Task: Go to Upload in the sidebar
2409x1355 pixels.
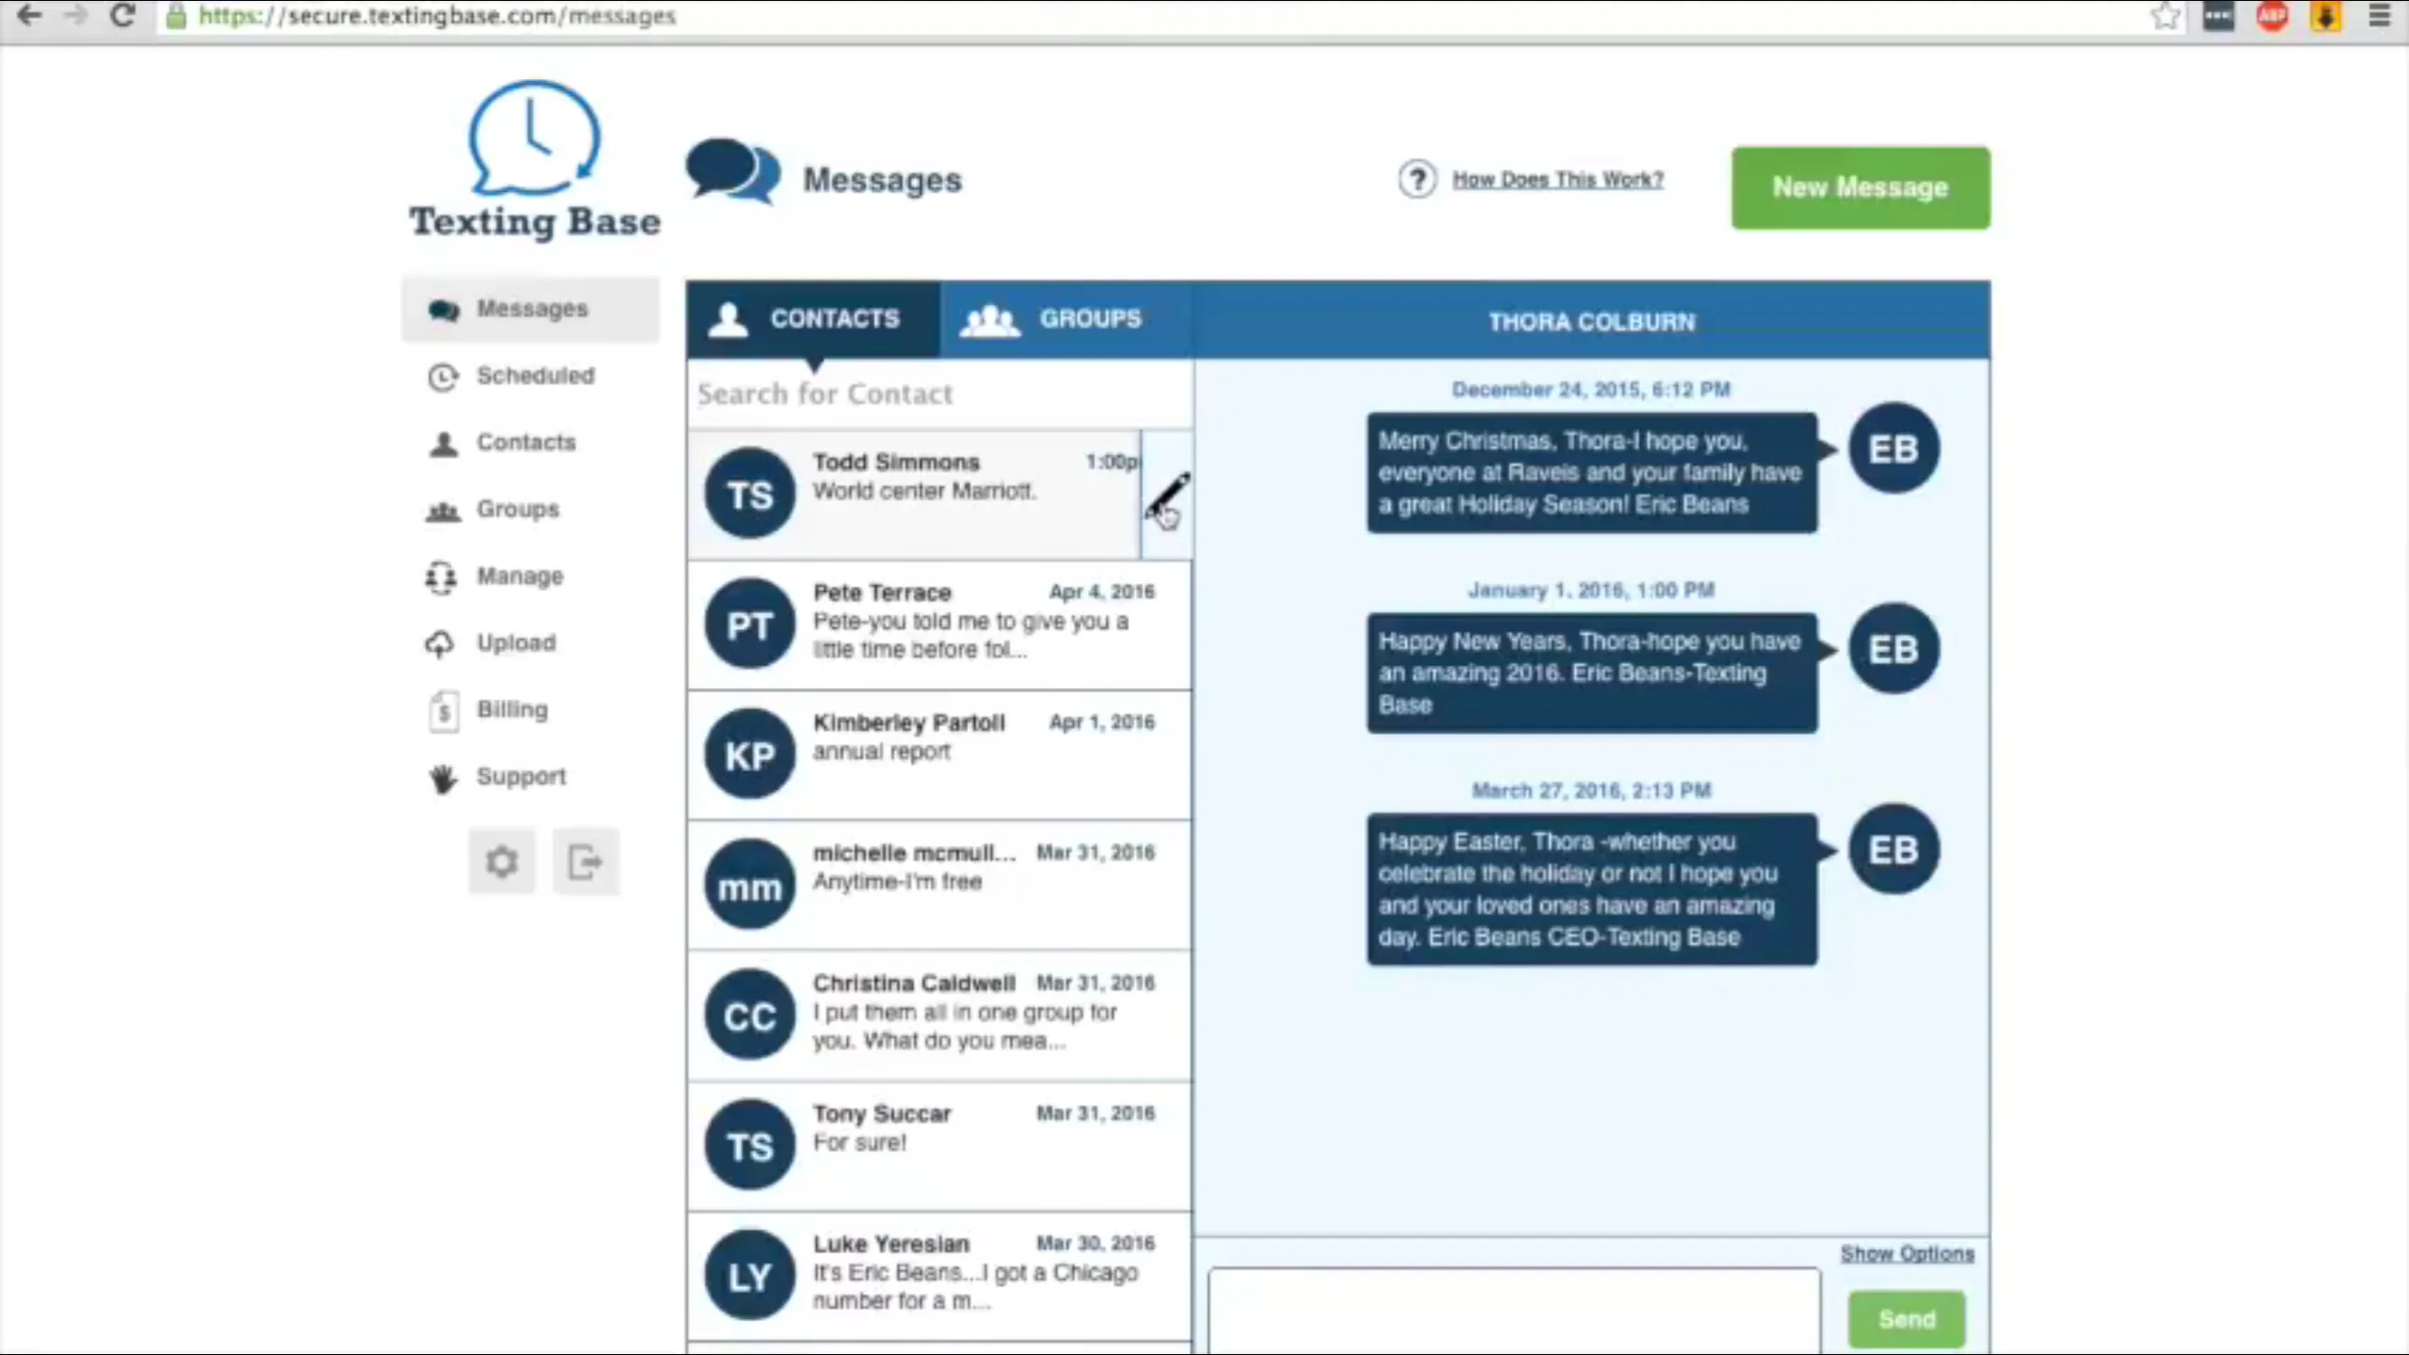Action: click(x=515, y=643)
